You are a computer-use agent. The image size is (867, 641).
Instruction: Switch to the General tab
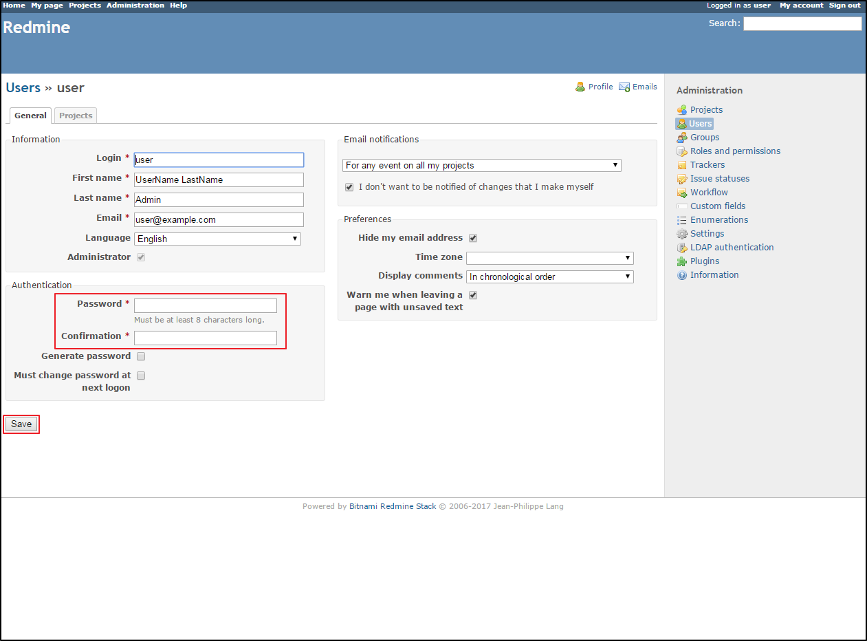[x=31, y=116]
